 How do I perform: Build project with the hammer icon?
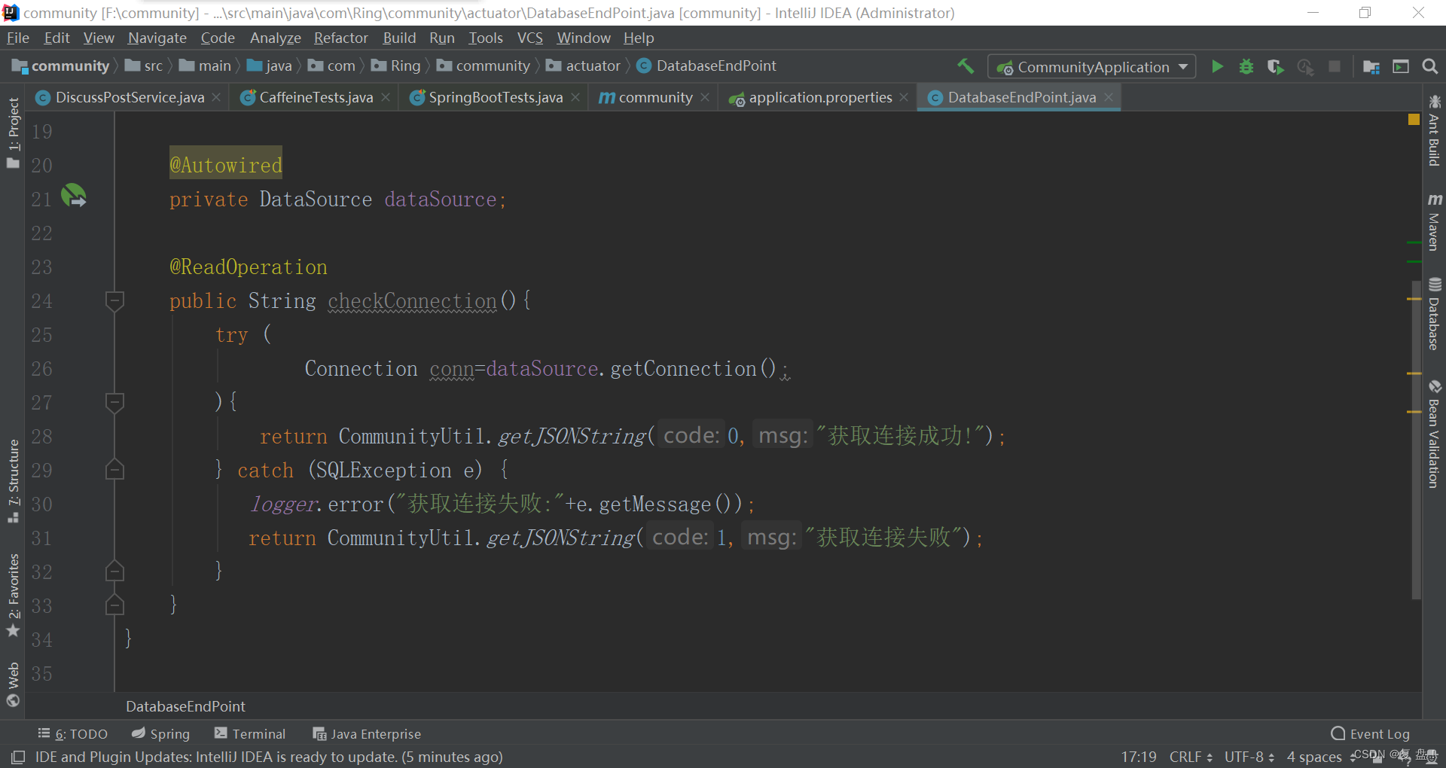click(x=966, y=66)
